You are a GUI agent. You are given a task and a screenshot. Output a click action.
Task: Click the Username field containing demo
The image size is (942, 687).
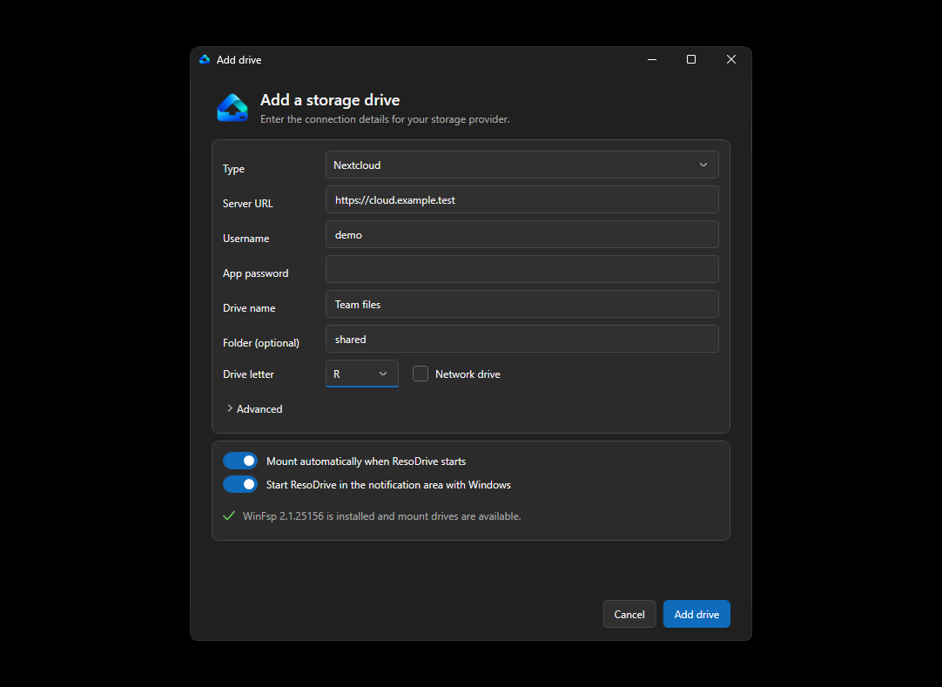(522, 234)
